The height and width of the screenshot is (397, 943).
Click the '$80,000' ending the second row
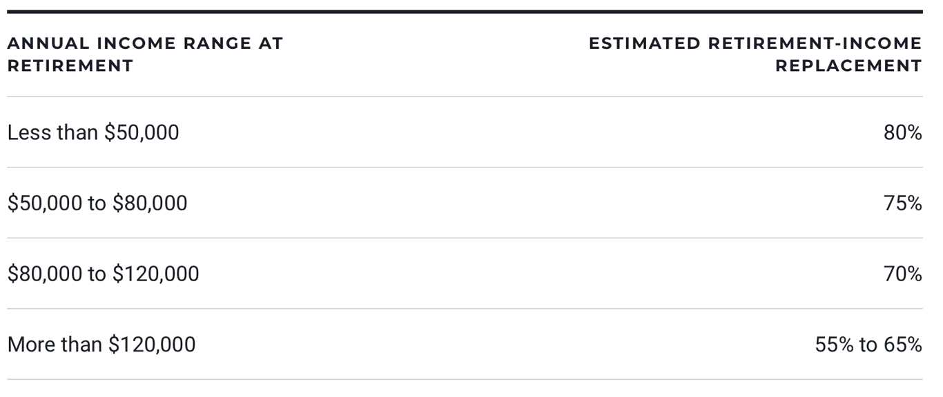click(x=150, y=203)
